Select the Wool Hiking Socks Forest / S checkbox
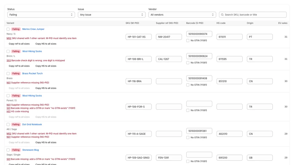 point(8,96)
